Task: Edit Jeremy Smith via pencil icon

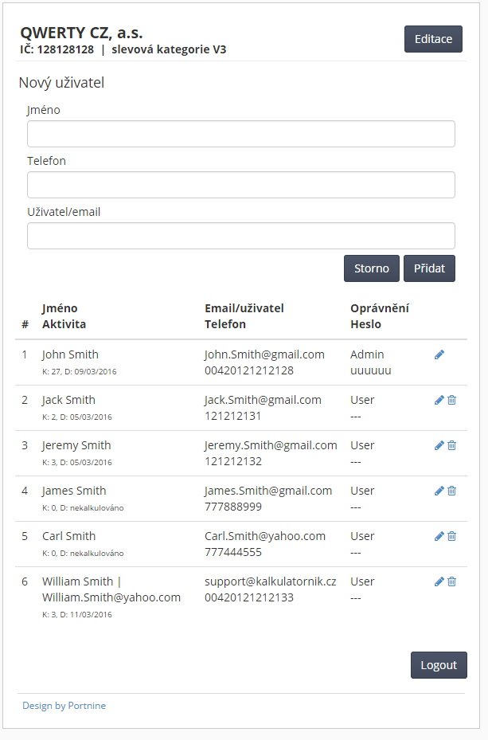Action: tap(439, 445)
